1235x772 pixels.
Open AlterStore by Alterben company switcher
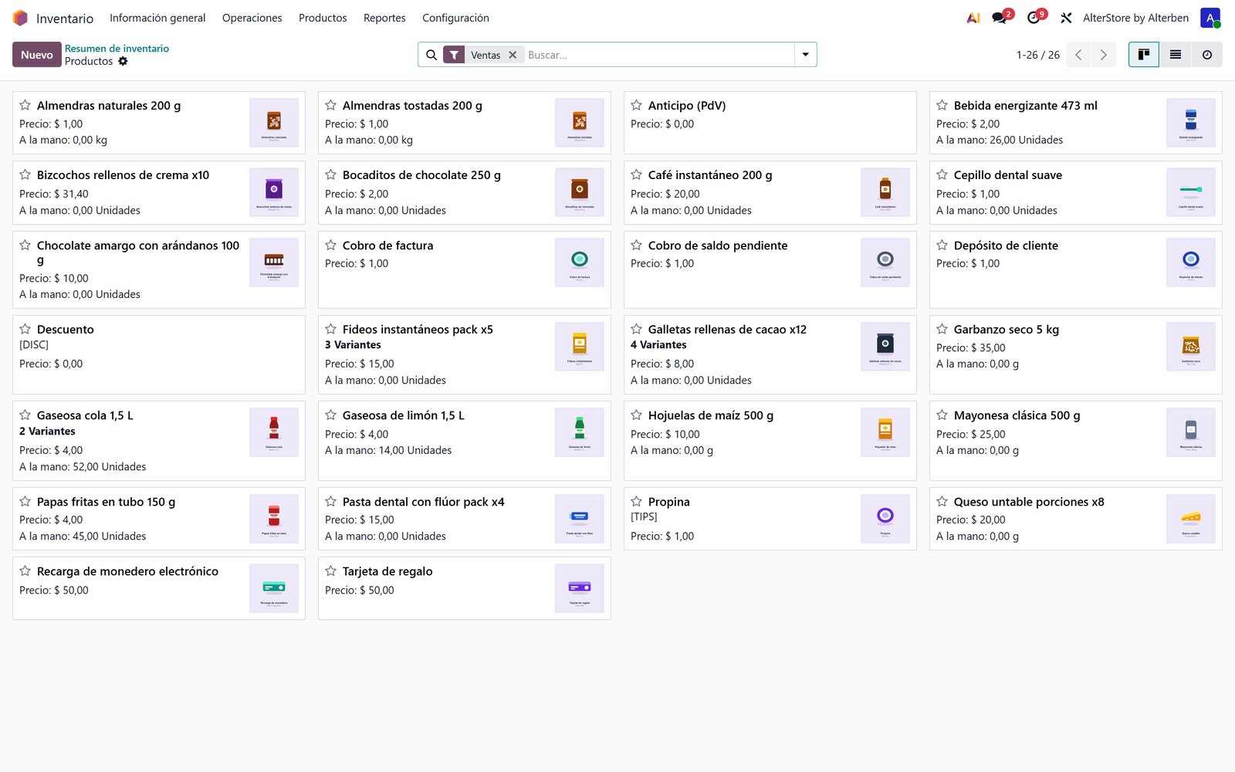[1135, 18]
